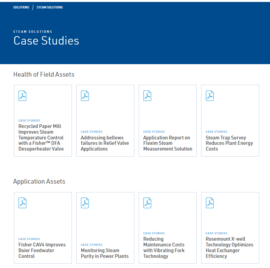Select the PDF icon on Flexim Steam Measurement card
The image size is (270, 268).
click(147, 96)
